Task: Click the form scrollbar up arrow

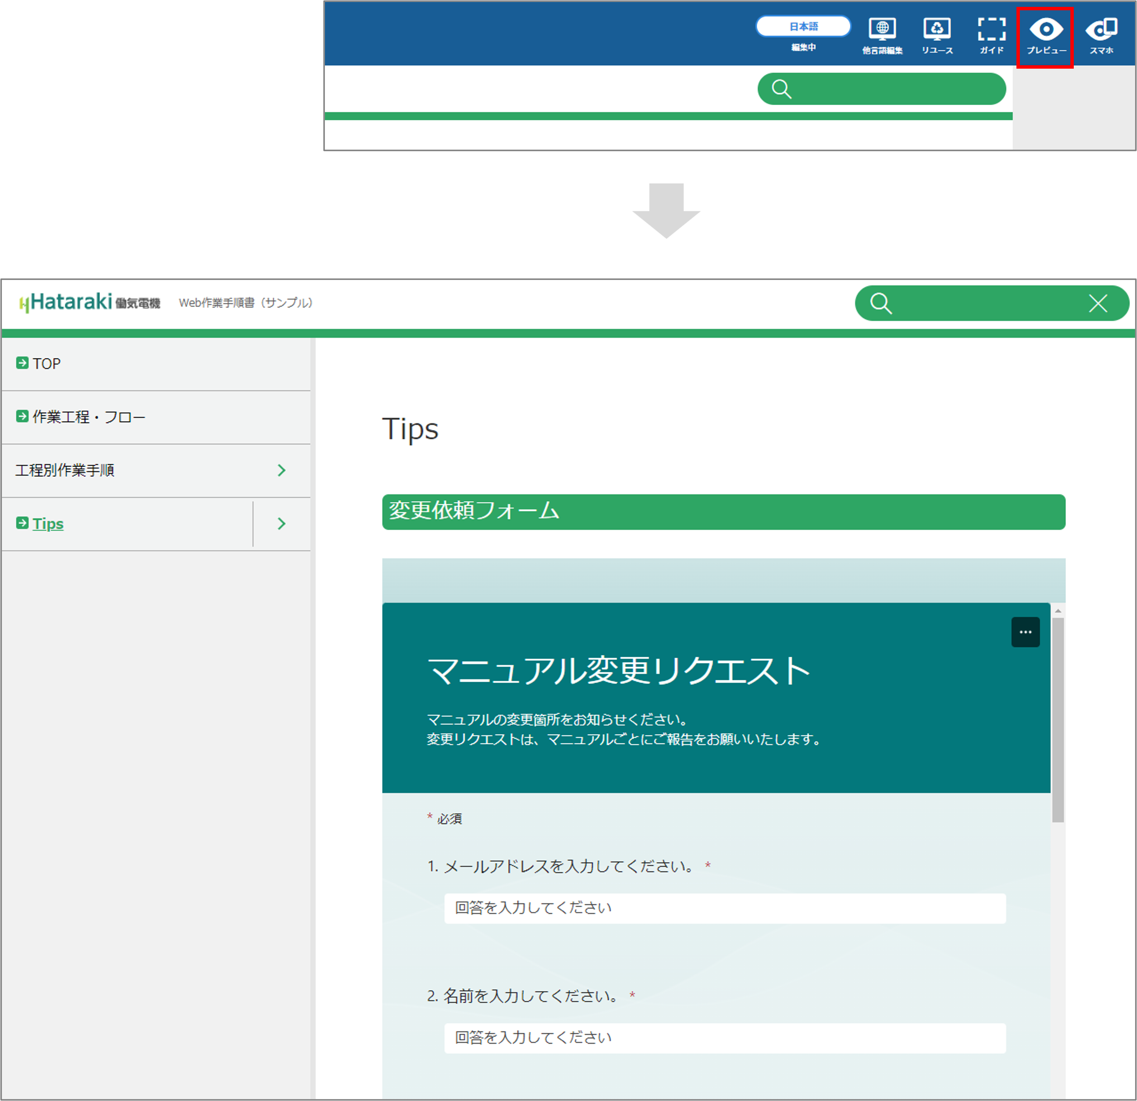Action: click(1058, 611)
